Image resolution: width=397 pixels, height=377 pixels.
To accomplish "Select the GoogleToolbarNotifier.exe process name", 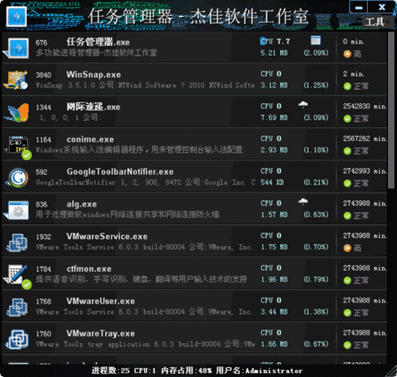I will (x=120, y=172).
